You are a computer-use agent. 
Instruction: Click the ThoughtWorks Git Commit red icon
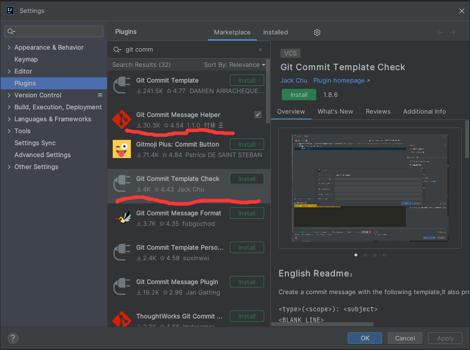click(122, 319)
